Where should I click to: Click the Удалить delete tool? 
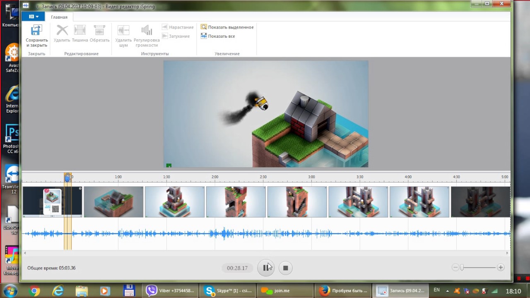pyautogui.click(x=62, y=34)
